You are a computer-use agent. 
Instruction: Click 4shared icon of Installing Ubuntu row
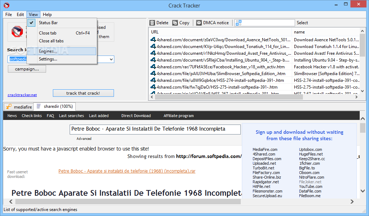(153, 60)
